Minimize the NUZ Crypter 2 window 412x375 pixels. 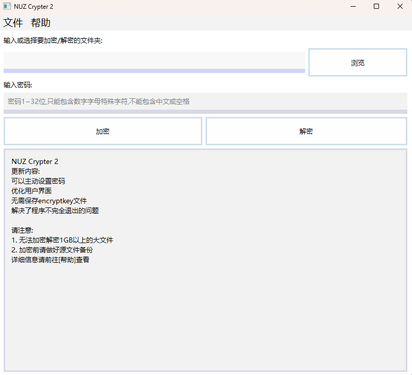pos(353,6)
